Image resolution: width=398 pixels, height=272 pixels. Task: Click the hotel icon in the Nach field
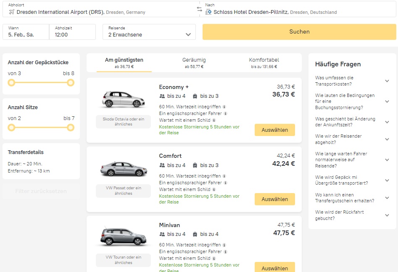(208, 12)
